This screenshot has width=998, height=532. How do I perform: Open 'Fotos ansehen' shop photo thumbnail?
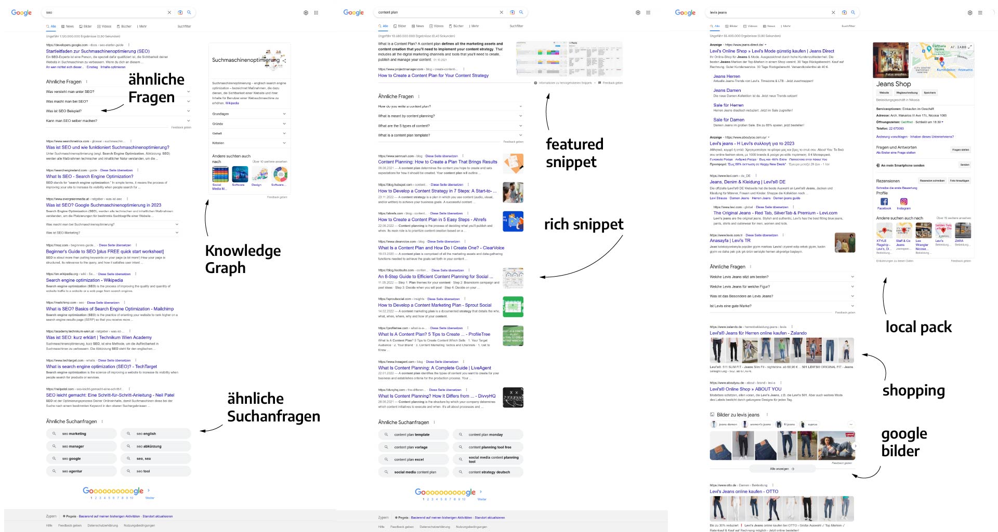tap(892, 60)
